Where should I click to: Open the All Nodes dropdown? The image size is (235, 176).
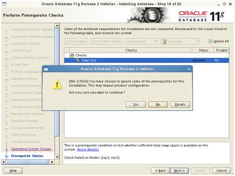[x=180, y=41]
